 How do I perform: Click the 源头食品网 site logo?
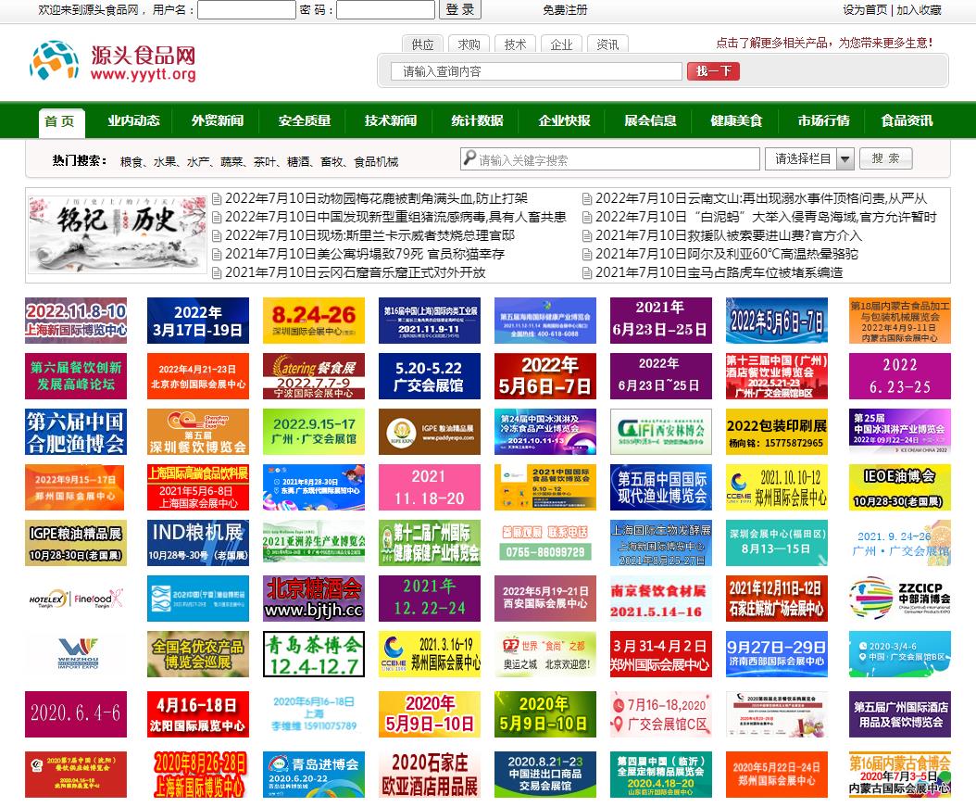113,61
